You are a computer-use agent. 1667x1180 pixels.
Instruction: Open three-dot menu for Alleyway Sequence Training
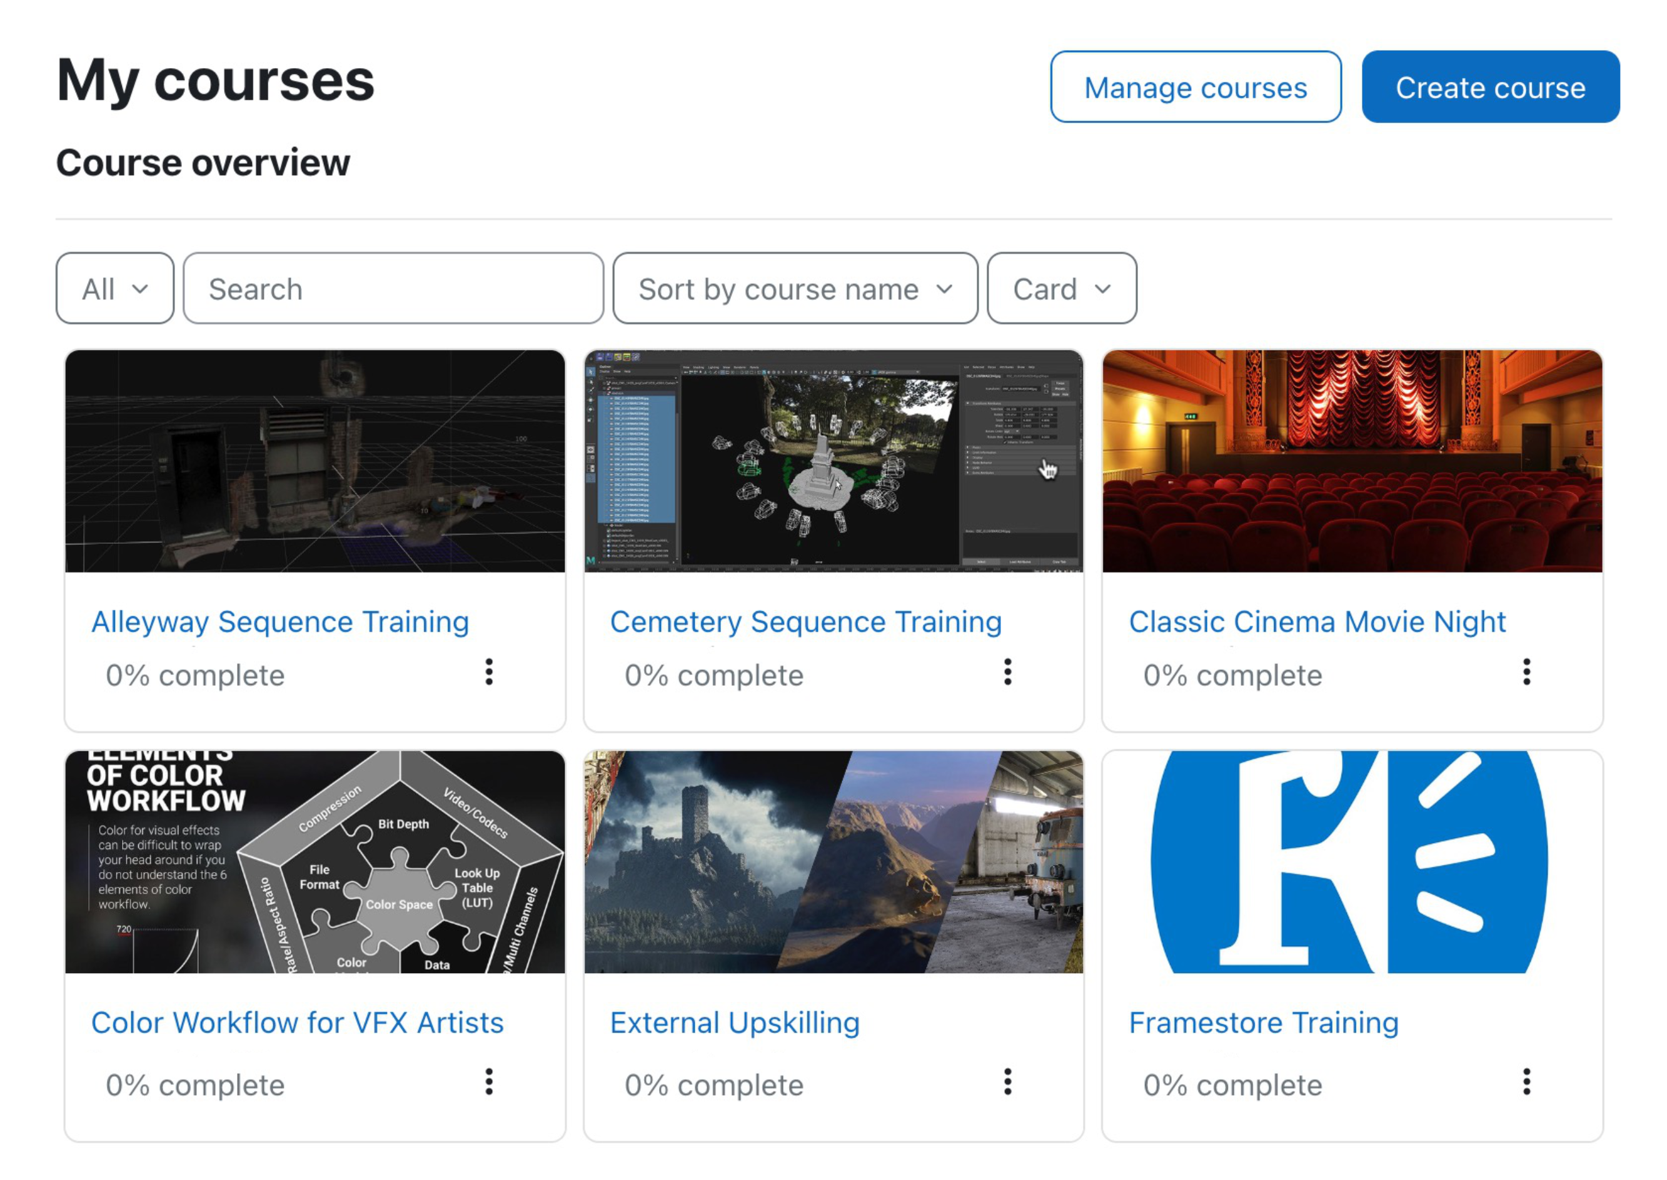click(x=489, y=672)
